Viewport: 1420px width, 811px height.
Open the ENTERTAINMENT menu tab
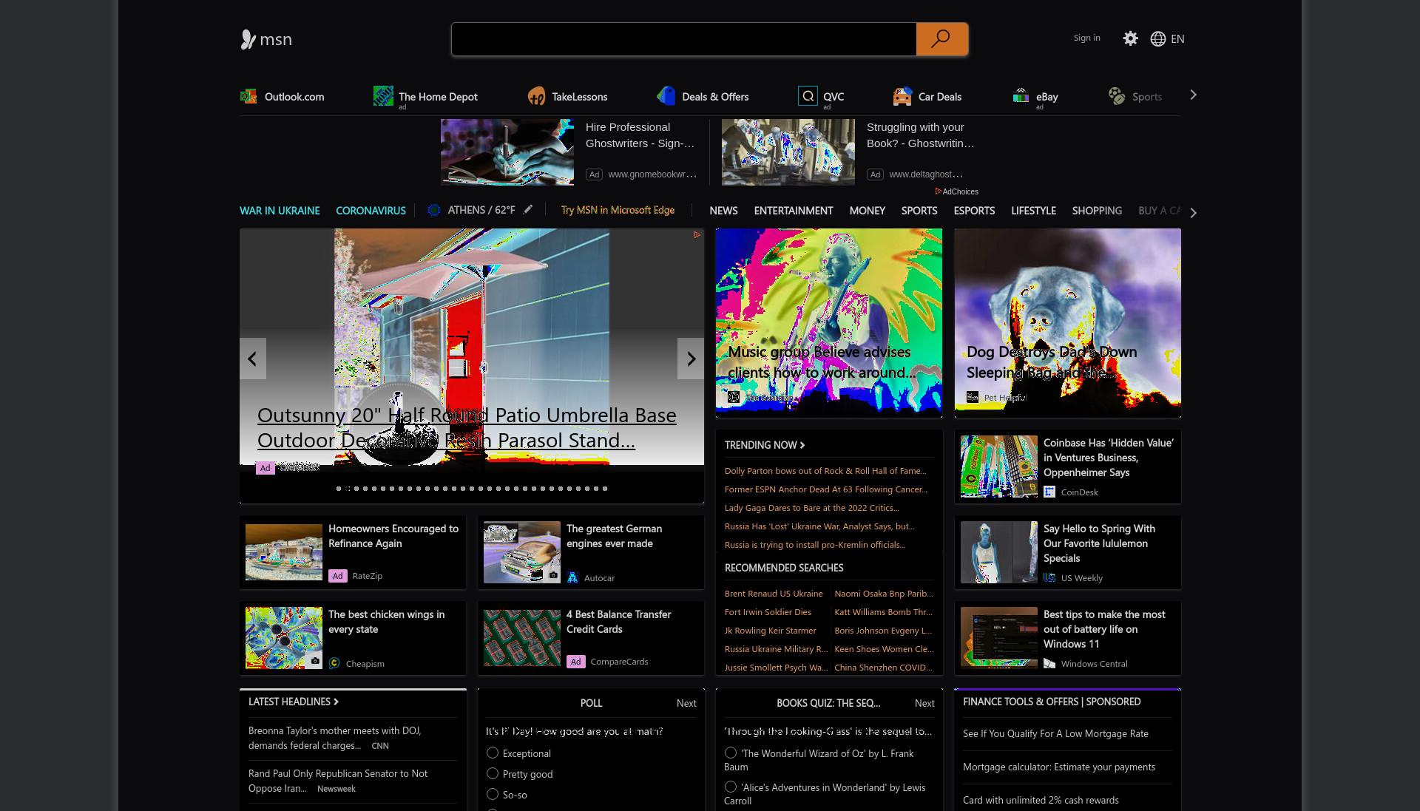point(794,211)
